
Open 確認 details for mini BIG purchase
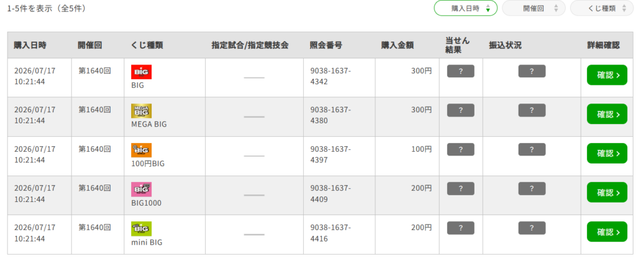pos(607,232)
